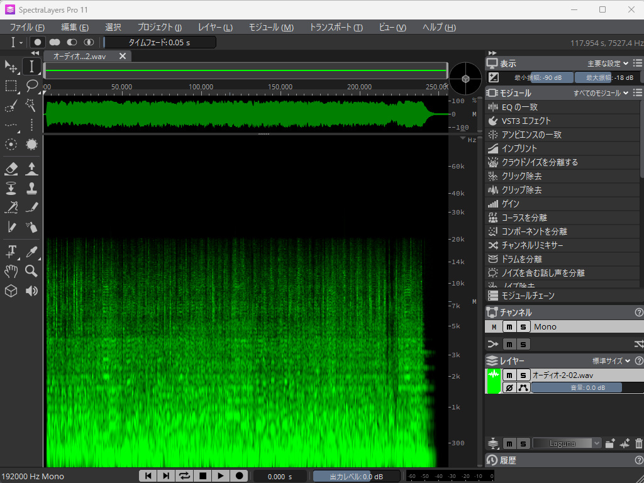The width and height of the screenshot is (644, 483).
Task: Select the Hand pan tool
Action: [11, 271]
